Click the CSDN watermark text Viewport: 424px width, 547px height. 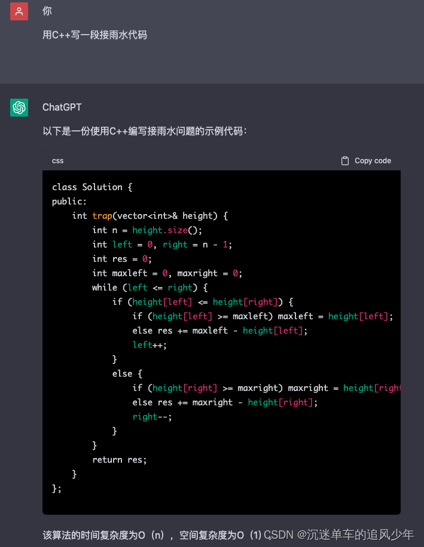point(338,535)
